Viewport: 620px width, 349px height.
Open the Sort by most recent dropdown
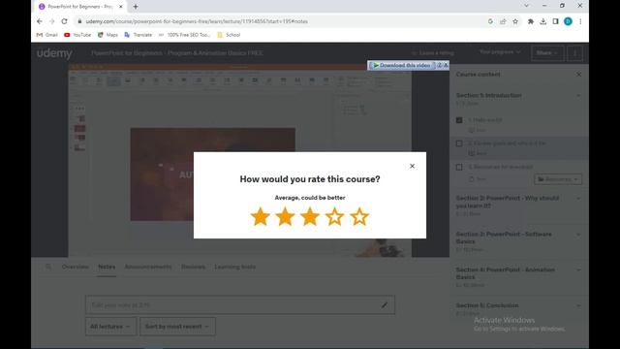[x=177, y=327]
